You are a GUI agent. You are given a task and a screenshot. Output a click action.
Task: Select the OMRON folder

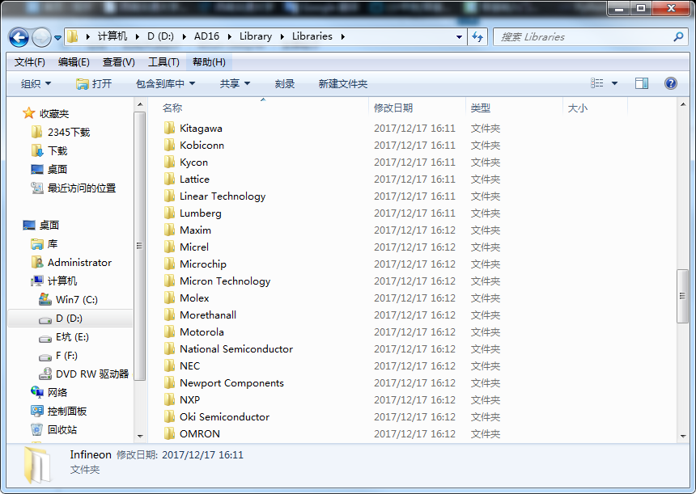pyautogui.click(x=192, y=433)
